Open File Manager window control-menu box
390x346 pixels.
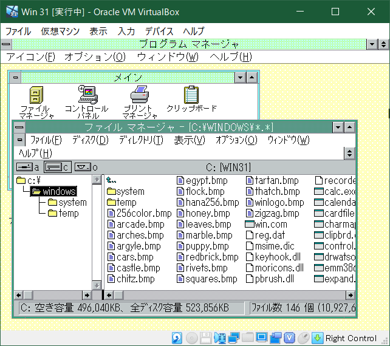pyautogui.click(x=19, y=127)
